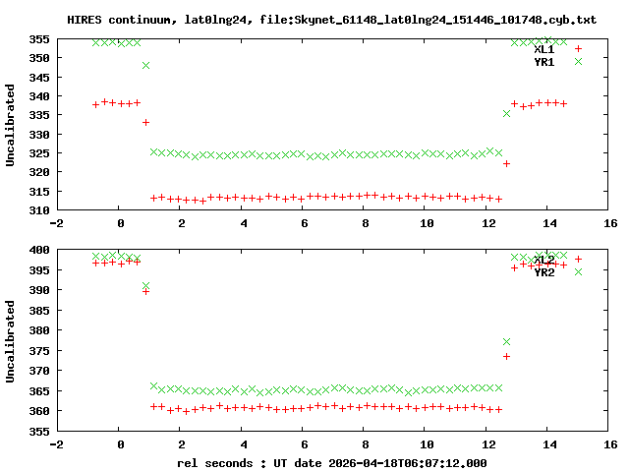
Task: Click the '370' y-axis tick label
Action: coord(39,371)
